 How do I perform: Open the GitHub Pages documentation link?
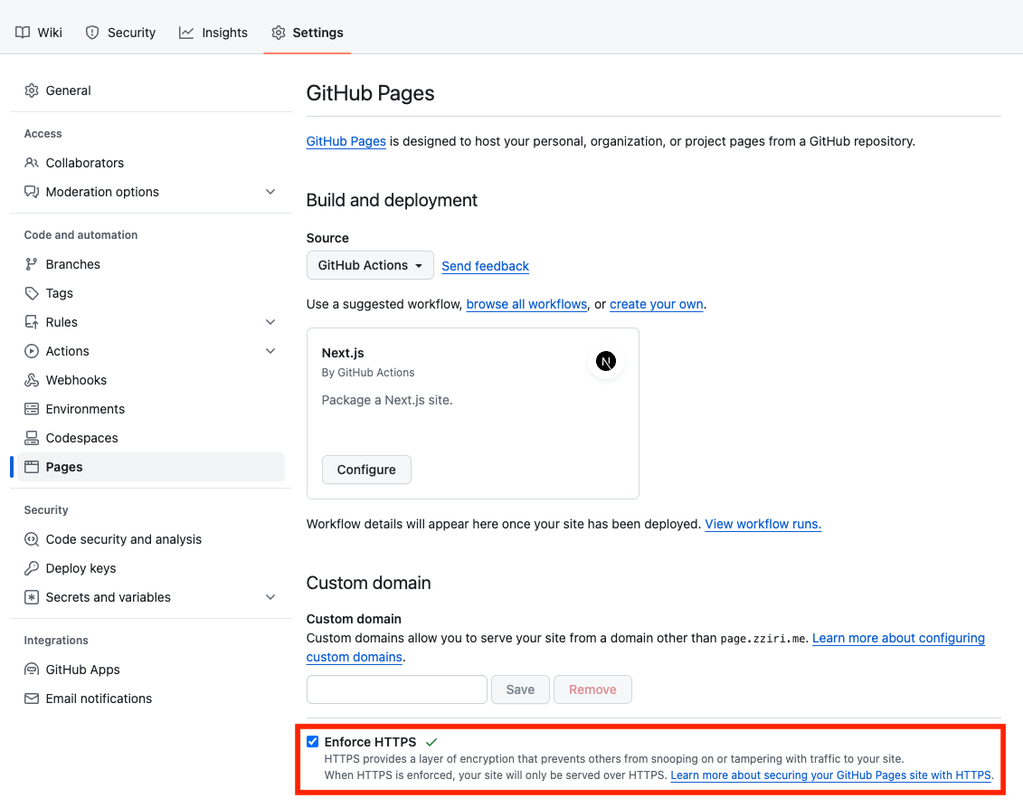pyautogui.click(x=346, y=141)
